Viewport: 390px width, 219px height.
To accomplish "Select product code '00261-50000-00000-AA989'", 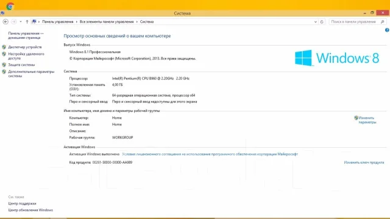I will pyautogui.click(x=112, y=162).
